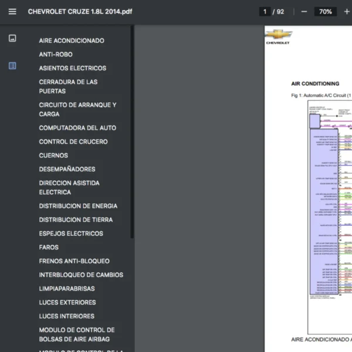
Task: Toggle the sidebar with the hamburger menu icon
Action: point(12,12)
